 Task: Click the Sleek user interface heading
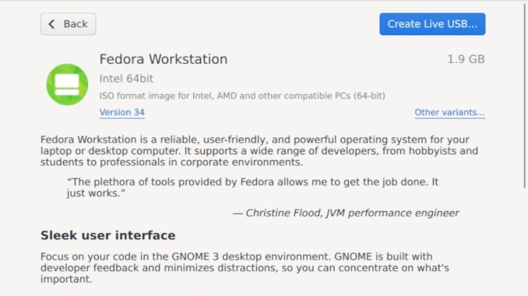108,235
